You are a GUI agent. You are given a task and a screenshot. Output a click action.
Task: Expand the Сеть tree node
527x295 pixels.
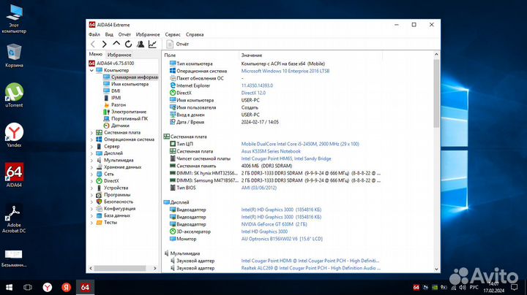point(91,175)
